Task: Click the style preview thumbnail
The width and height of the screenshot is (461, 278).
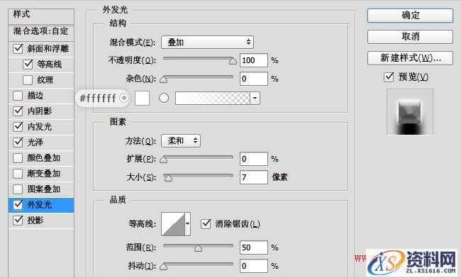Action: [x=409, y=112]
